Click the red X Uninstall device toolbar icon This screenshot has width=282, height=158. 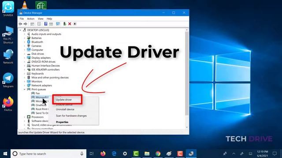pyautogui.click(x=70, y=24)
